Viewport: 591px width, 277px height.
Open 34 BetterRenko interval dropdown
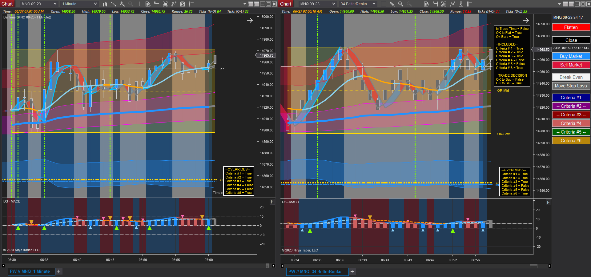(x=358, y=4)
